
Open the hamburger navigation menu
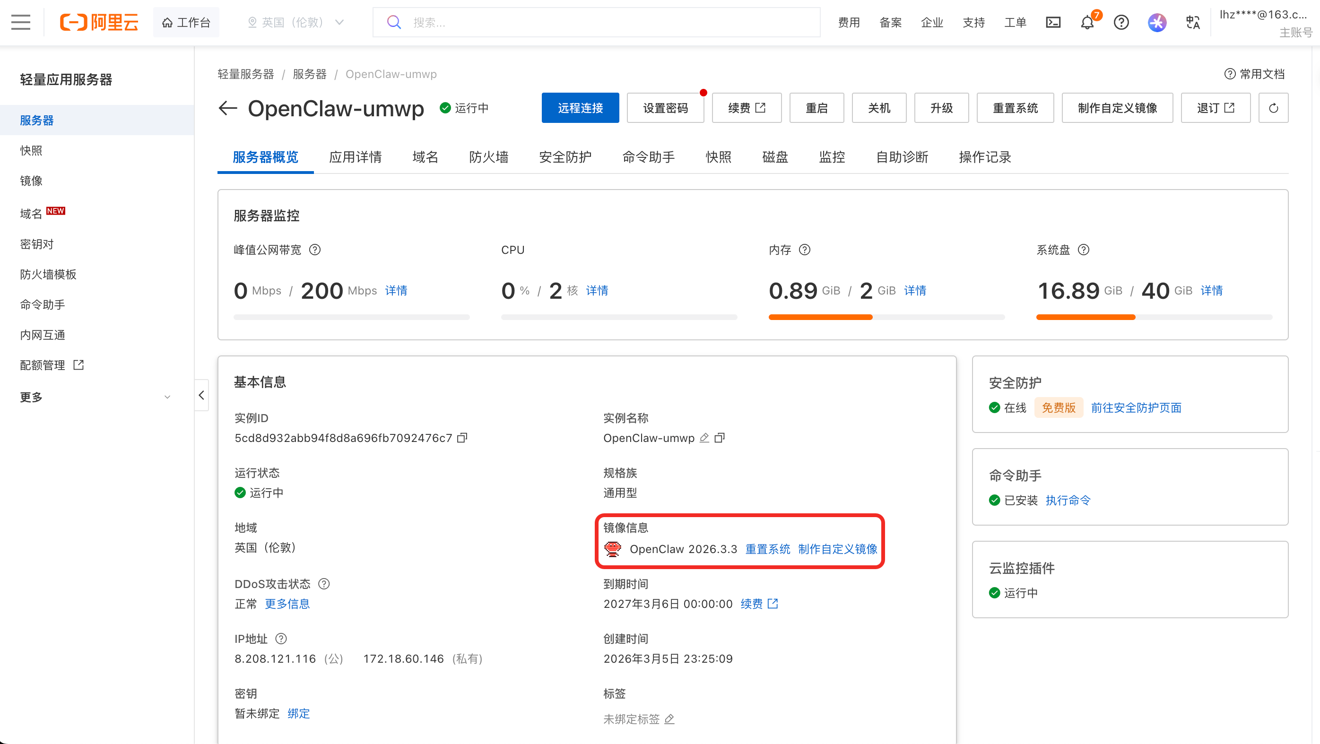point(20,22)
